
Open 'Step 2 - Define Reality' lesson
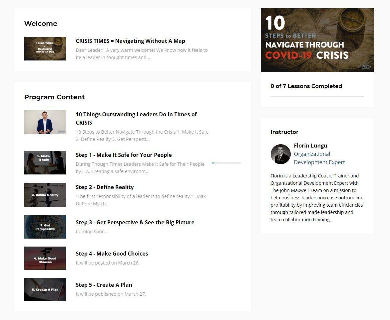[105, 187]
